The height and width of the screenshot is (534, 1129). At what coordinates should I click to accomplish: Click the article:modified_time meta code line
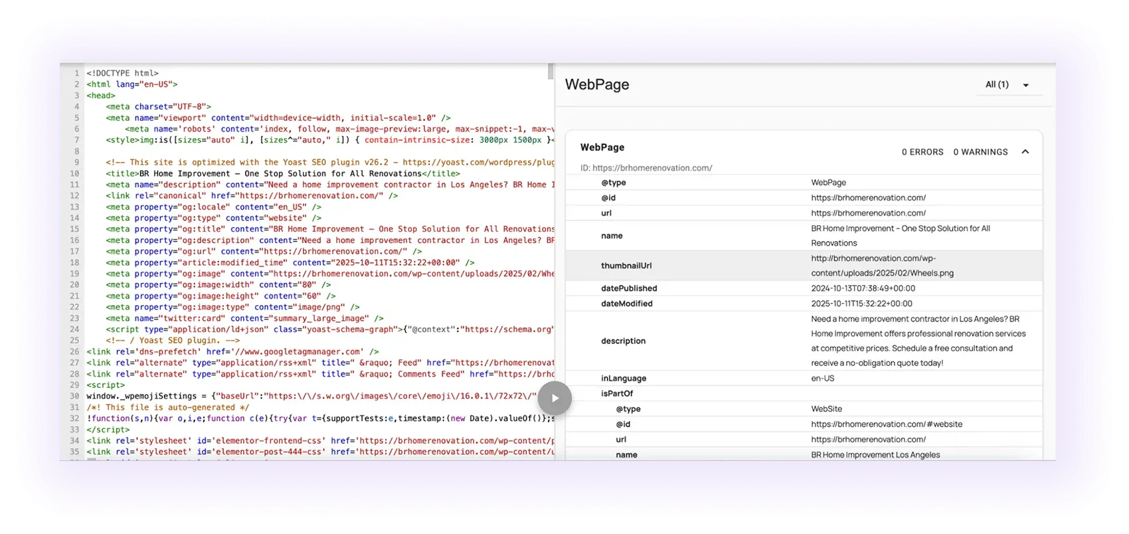290,263
